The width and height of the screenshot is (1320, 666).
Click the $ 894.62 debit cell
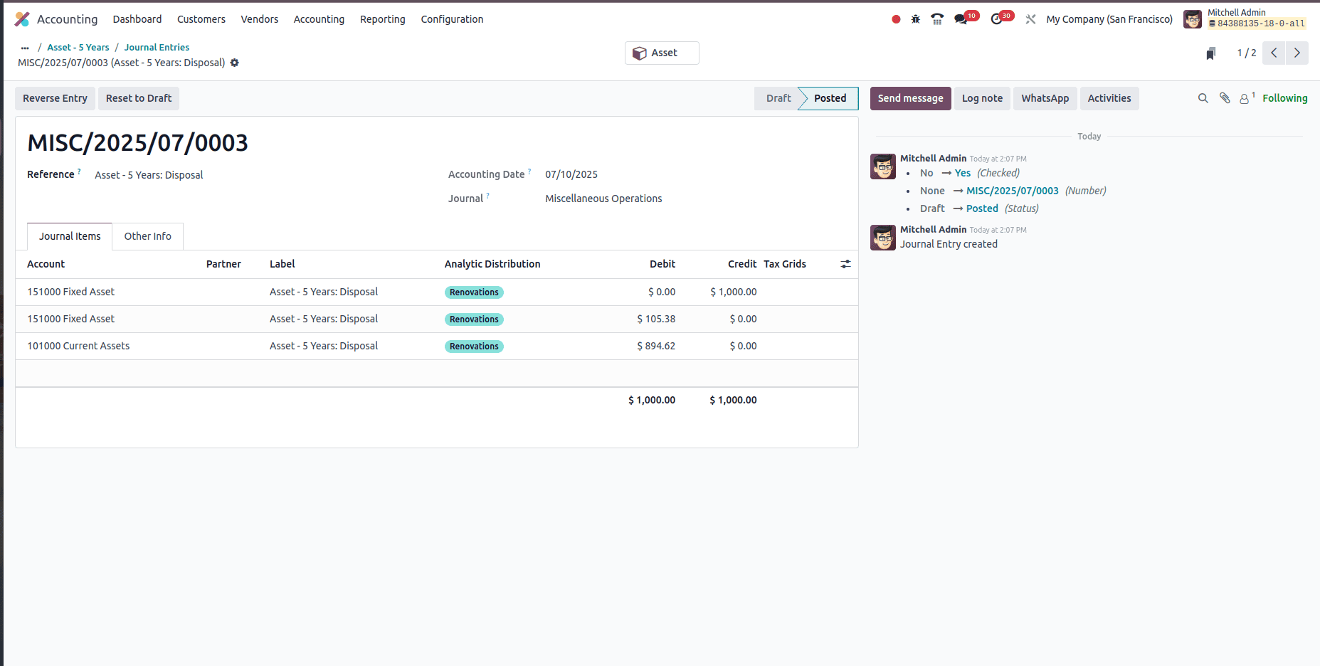pos(656,346)
